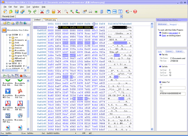This screenshot has width=188, height=136.
Task: Click the Select Txt Str input field
Action: [173, 88]
